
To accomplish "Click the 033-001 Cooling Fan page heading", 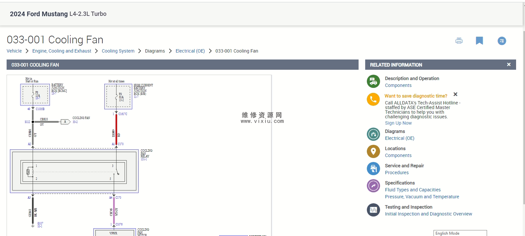I will (x=55, y=40).
